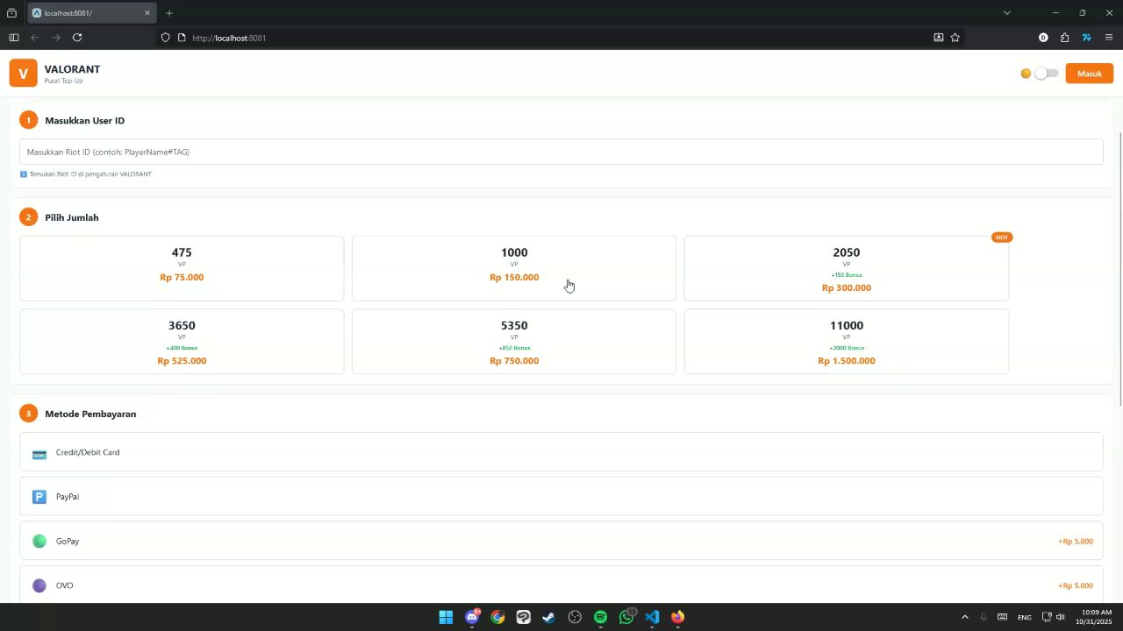
Task: Click the HOT badge on 2050 VP
Action: (x=1002, y=238)
